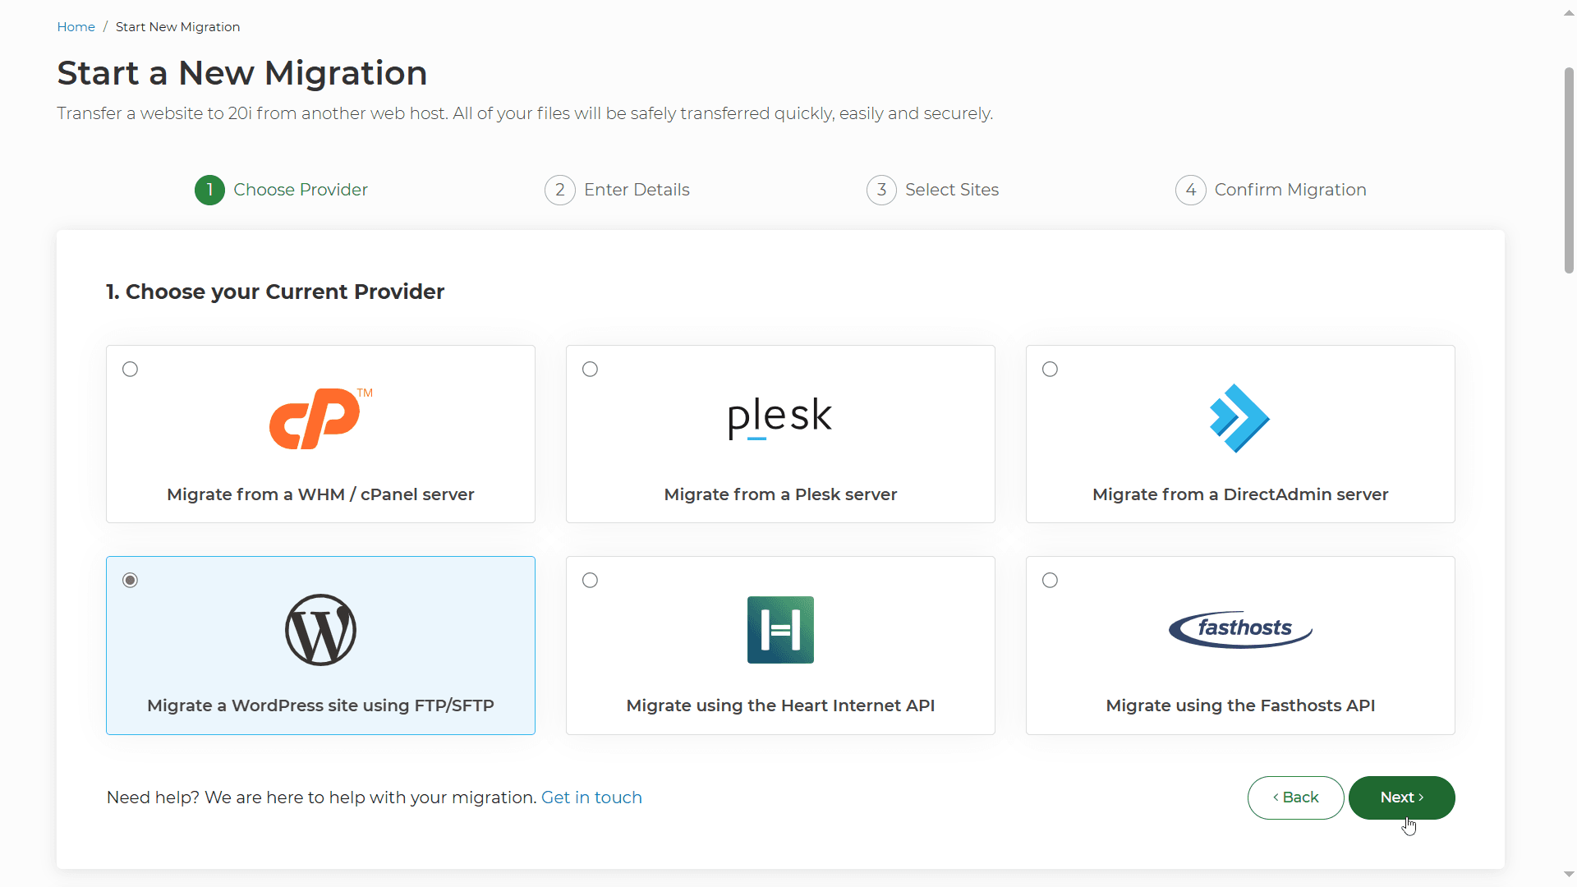Enable the WordPress FTP/SFTP radio button
The width and height of the screenshot is (1577, 887).
point(130,579)
